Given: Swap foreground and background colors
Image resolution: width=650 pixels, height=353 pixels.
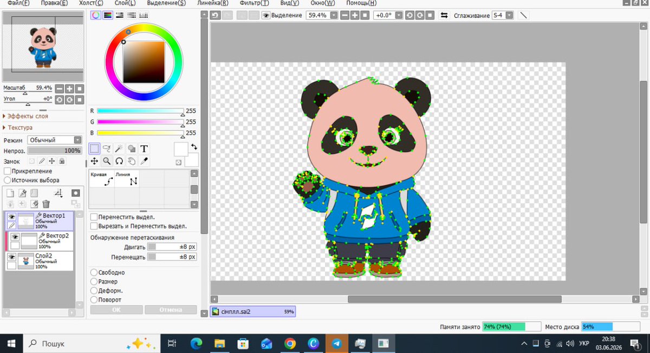Looking at the screenshot, I should point(194,147).
